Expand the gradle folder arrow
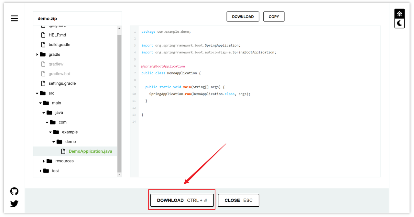The image size is (414, 217). pyautogui.click(x=37, y=54)
